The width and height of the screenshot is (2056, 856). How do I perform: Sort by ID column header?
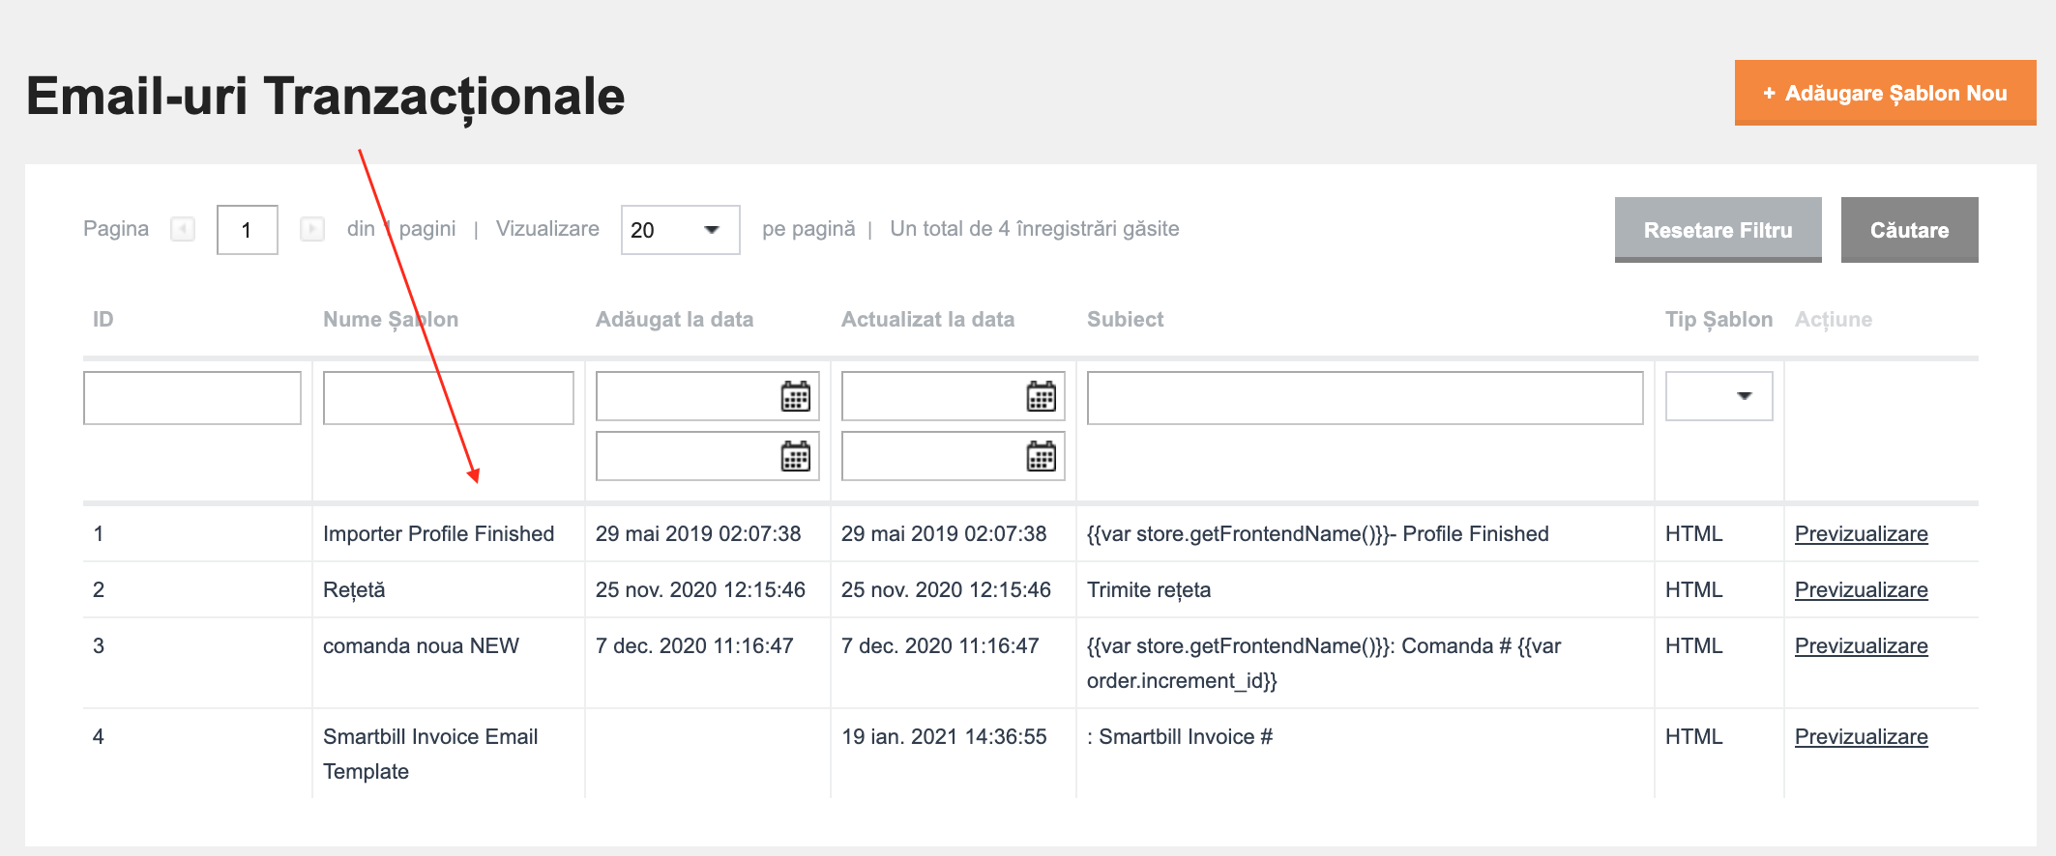click(x=103, y=320)
